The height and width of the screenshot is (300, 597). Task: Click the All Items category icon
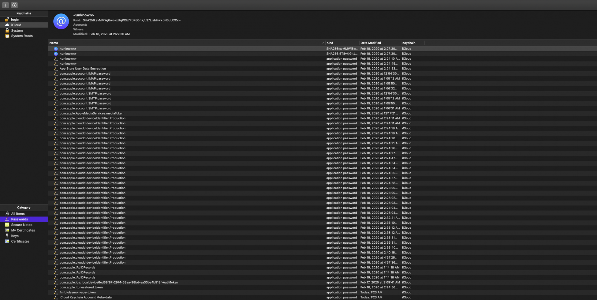point(7,214)
